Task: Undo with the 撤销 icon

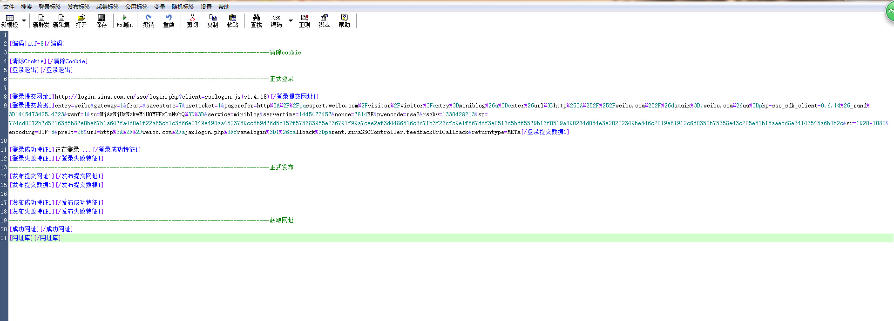Action: (149, 20)
